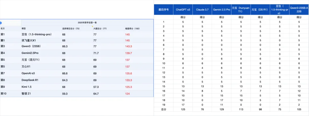Click the Claude 3.7 column header
Screen dimensions: 309x116
(202, 9)
